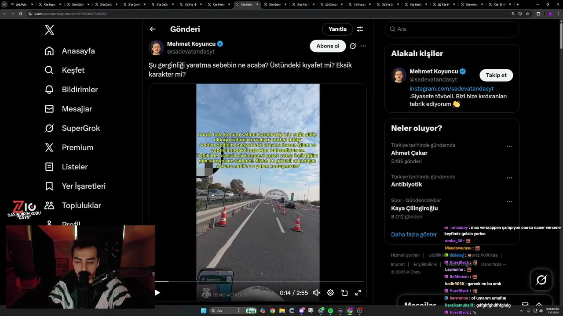Viewport: 563px width, 316px height.
Task: Play the video
Action: click(x=157, y=293)
